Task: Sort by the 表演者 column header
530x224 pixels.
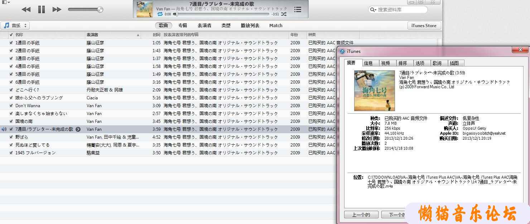Action: tap(113, 35)
